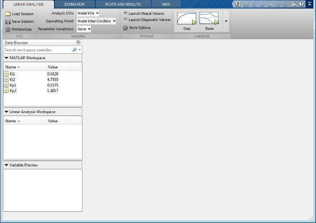Enable Launch Diagnostic Viewer checkbox
The image size is (316, 223).
[x=126, y=20]
